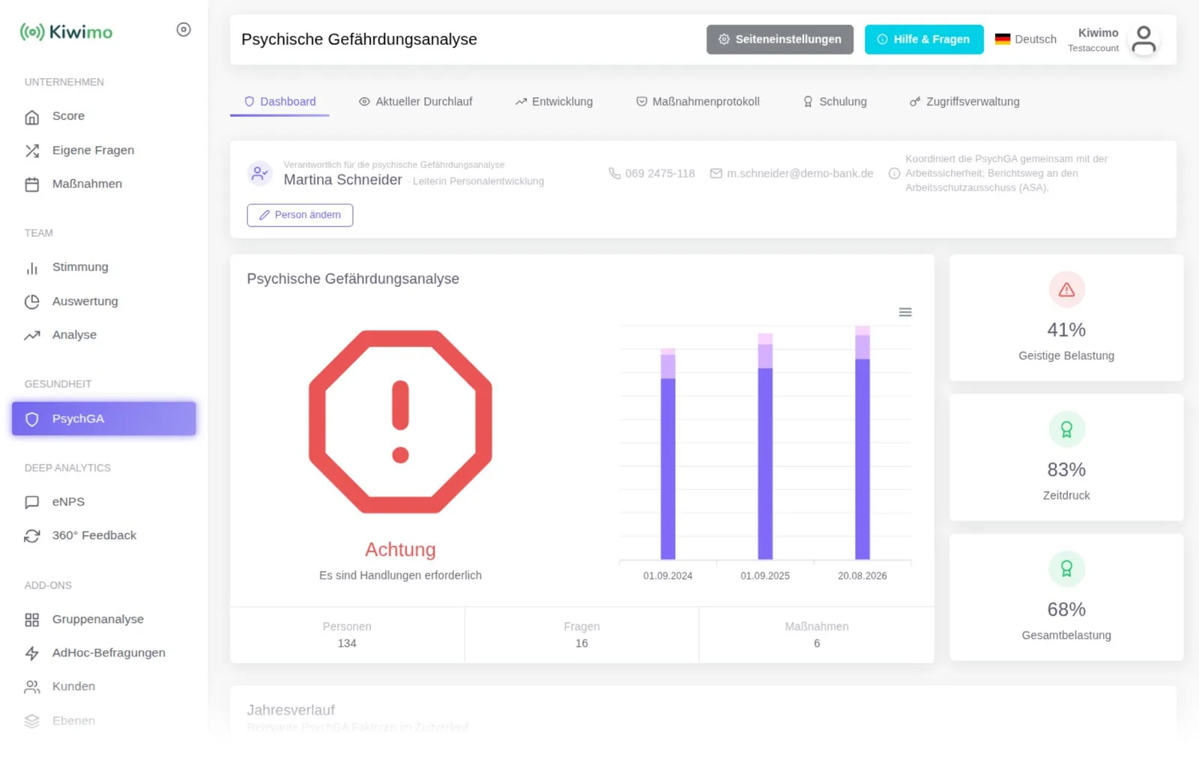This screenshot has height=759, width=1199.
Task: Click the Personen 134 statistic
Action: point(347,635)
